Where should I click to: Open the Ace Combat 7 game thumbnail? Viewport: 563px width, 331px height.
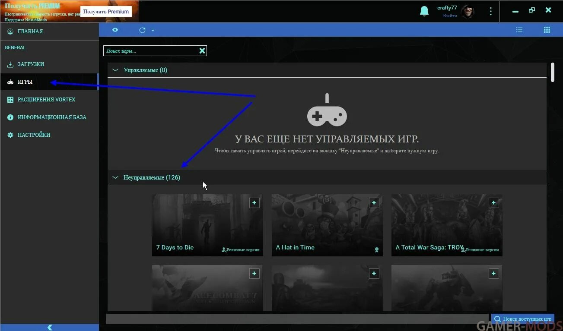[207, 288]
